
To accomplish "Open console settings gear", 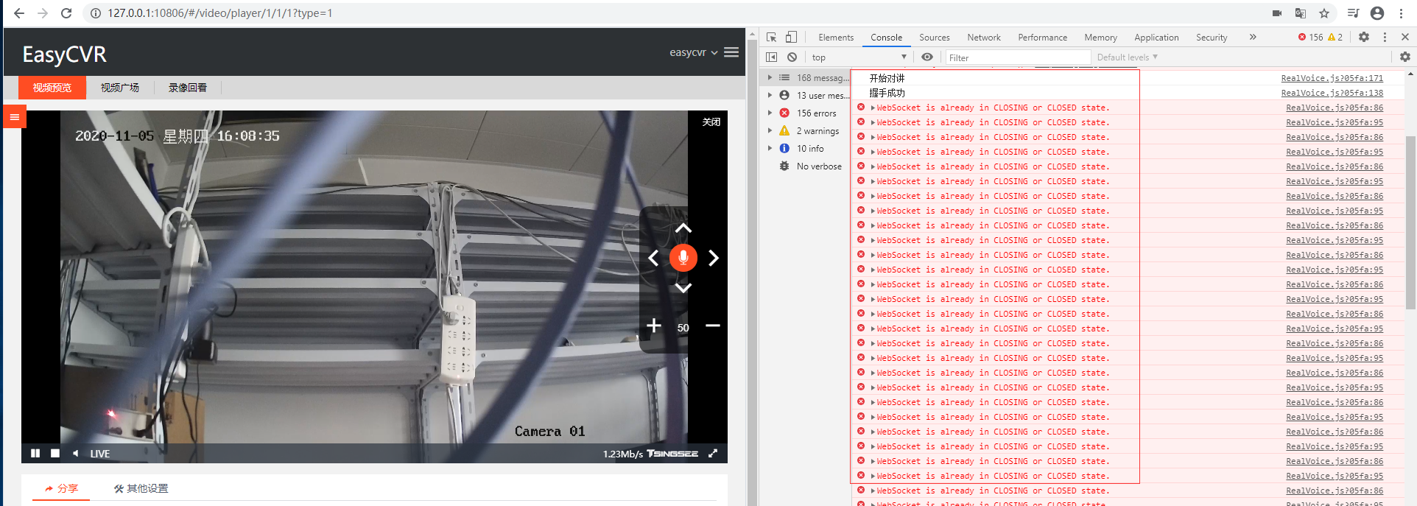I will click(x=1405, y=57).
